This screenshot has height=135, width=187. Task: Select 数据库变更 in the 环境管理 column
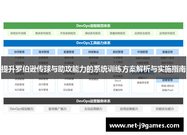click(143, 83)
